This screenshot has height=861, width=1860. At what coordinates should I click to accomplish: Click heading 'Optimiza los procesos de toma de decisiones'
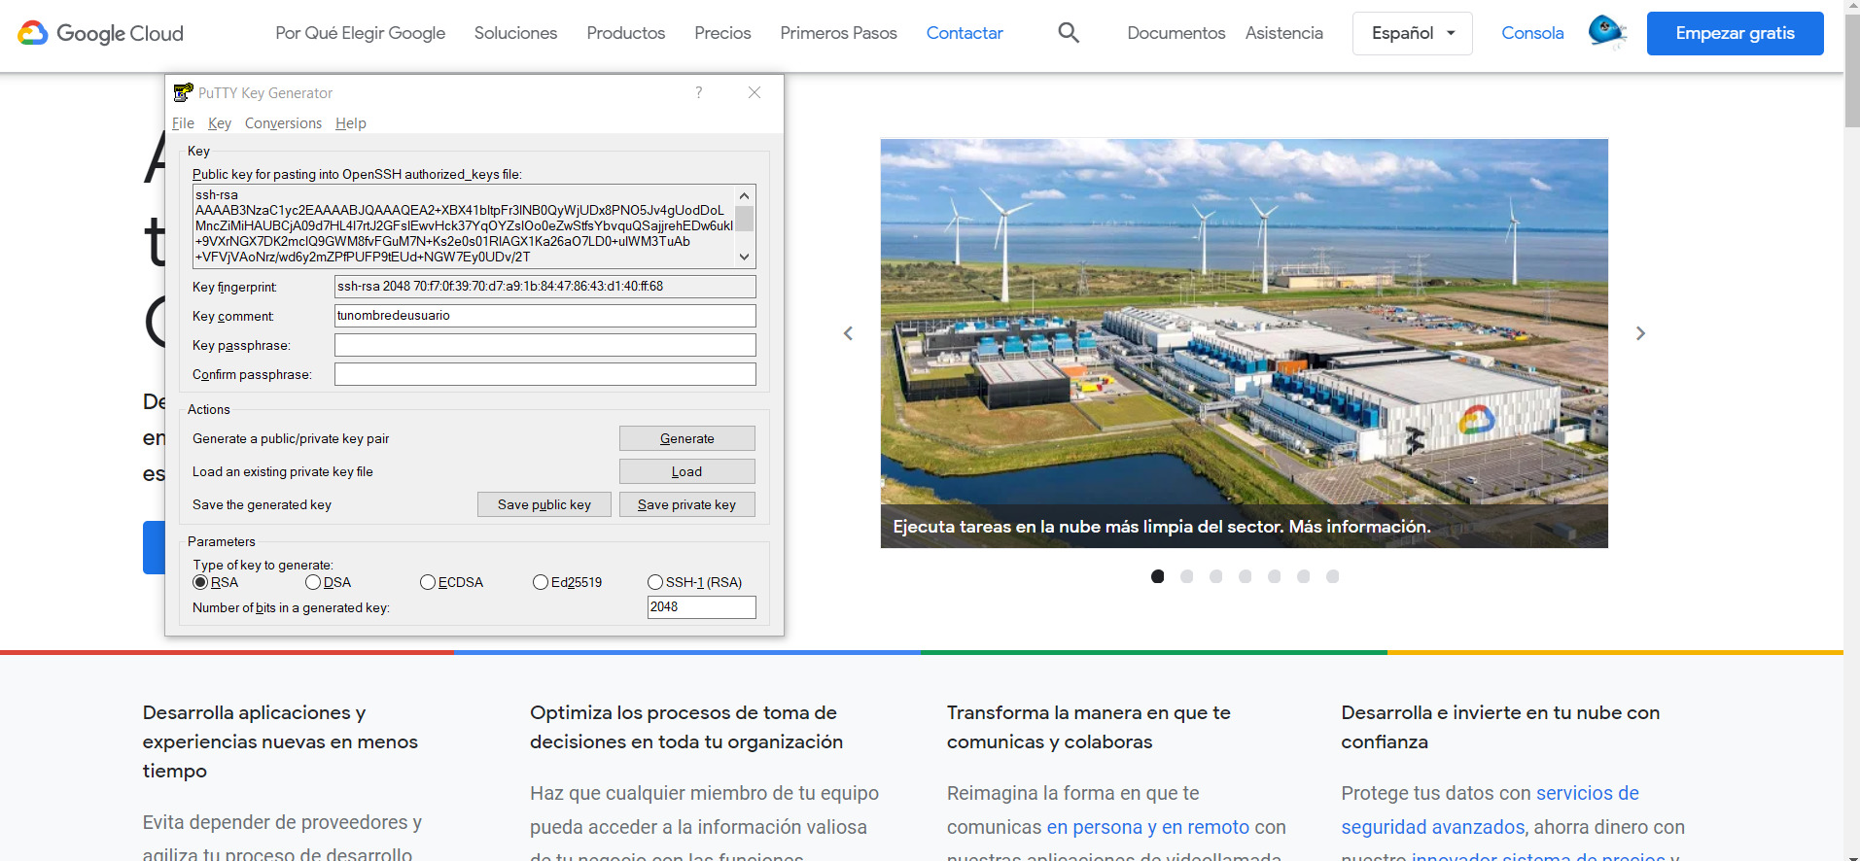[x=686, y=727]
